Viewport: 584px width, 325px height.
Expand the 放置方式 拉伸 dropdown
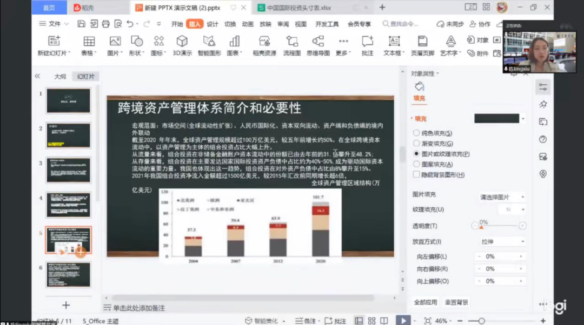pyautogui.click(x=502, y=241)
